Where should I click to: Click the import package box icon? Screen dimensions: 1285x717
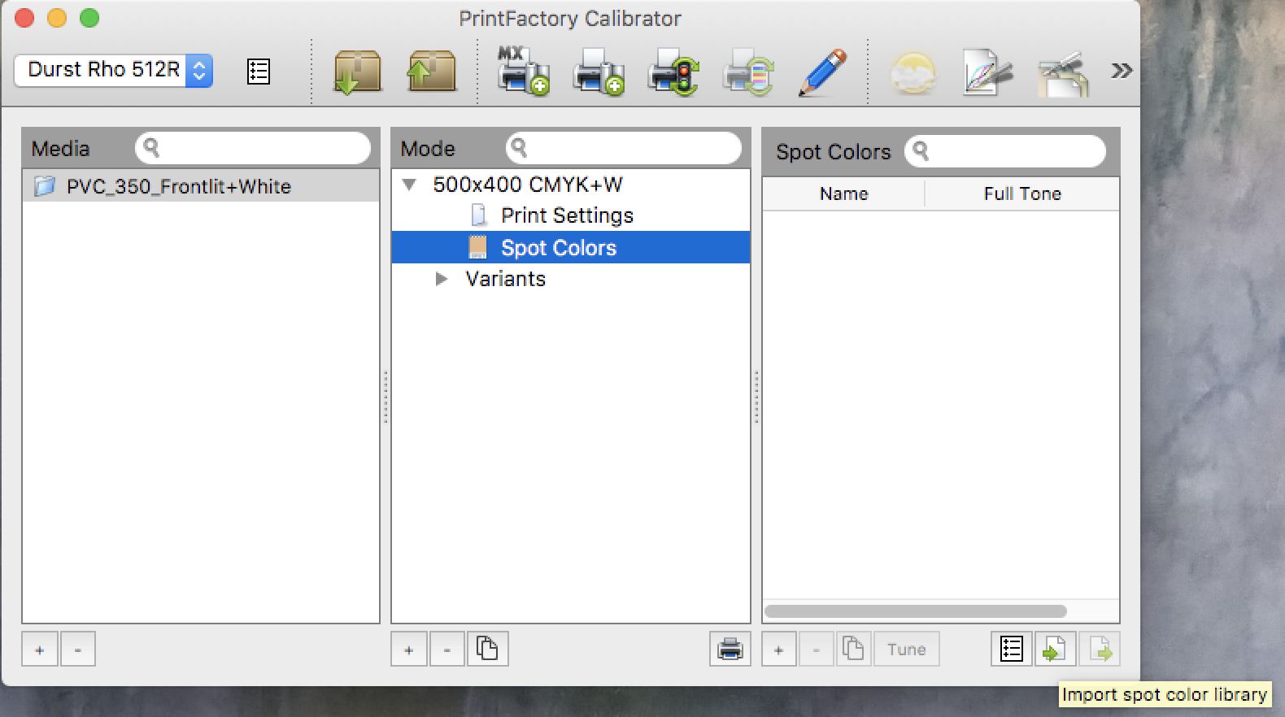pos(357,72)
